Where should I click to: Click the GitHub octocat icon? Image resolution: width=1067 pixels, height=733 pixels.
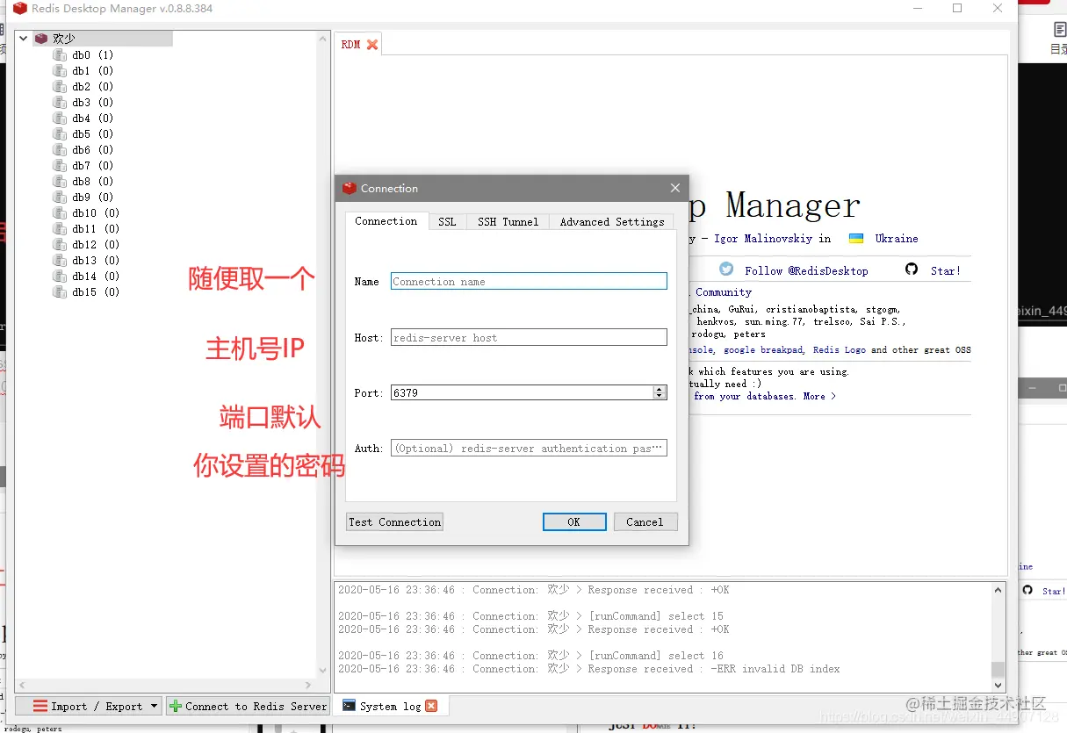pos(912,269)
